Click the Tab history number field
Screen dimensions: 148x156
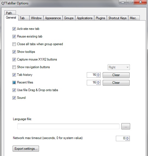92,75
